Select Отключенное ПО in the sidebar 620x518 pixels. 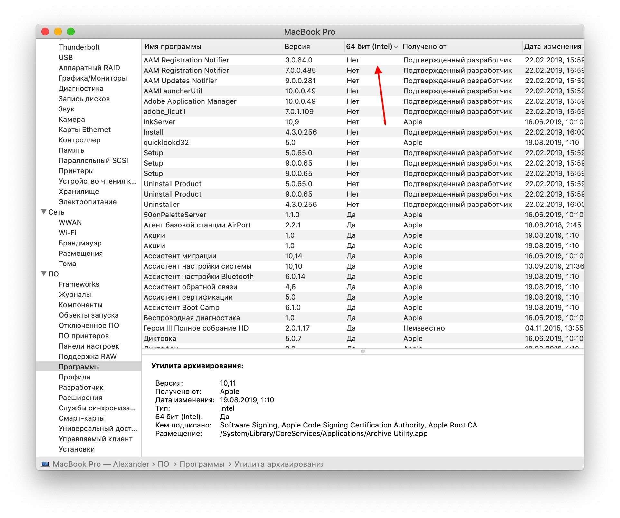pos(89,325)
